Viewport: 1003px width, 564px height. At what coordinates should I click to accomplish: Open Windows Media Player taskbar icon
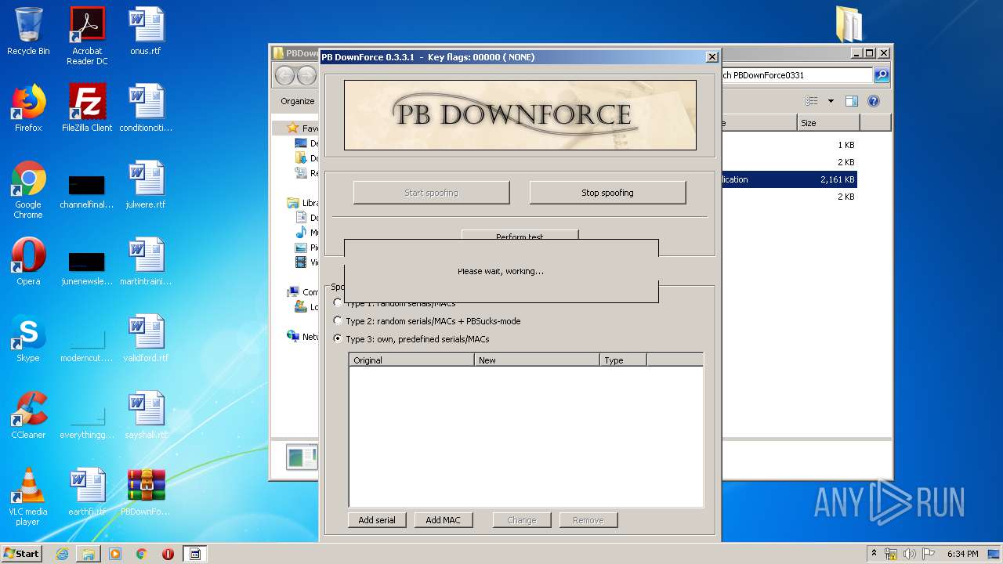click(x=115, y=554)
